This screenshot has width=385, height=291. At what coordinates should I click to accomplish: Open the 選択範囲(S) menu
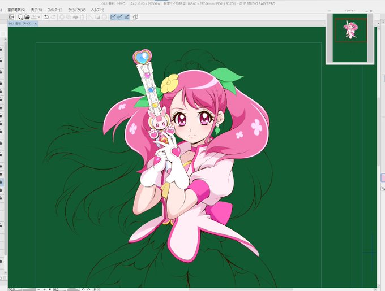tap(16, 10)
